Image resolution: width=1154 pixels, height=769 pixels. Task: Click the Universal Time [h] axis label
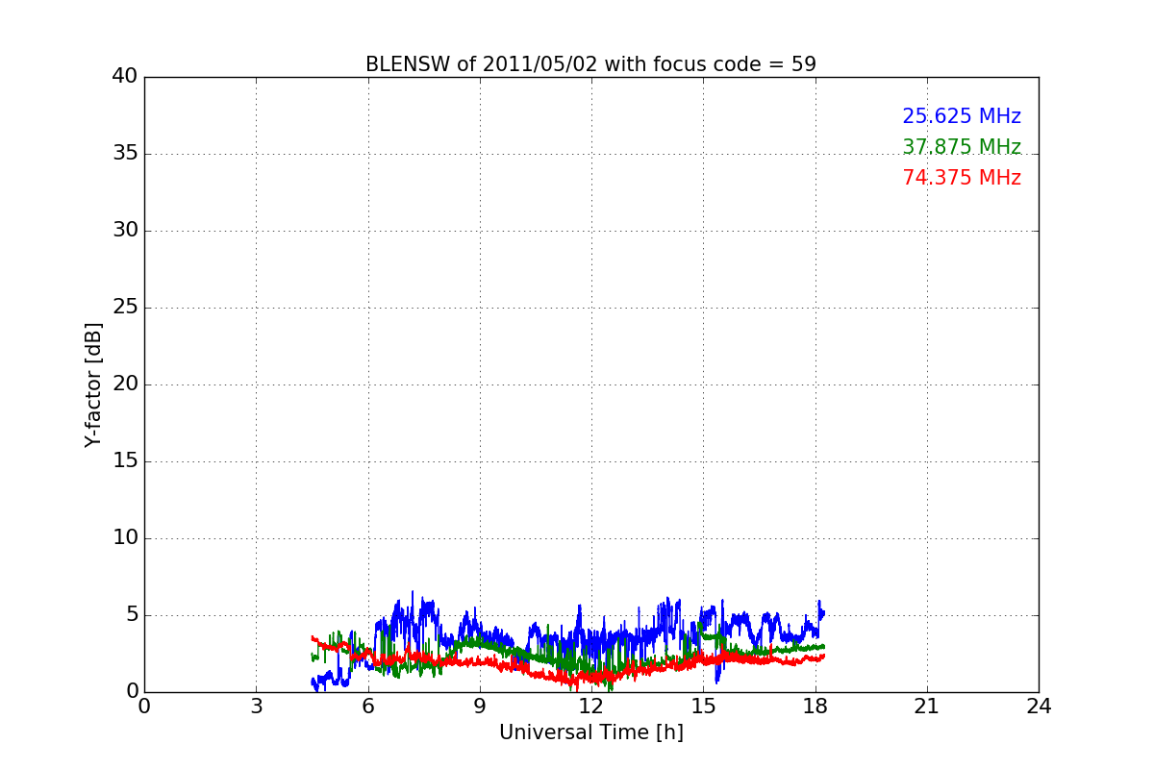click(590, 732)
